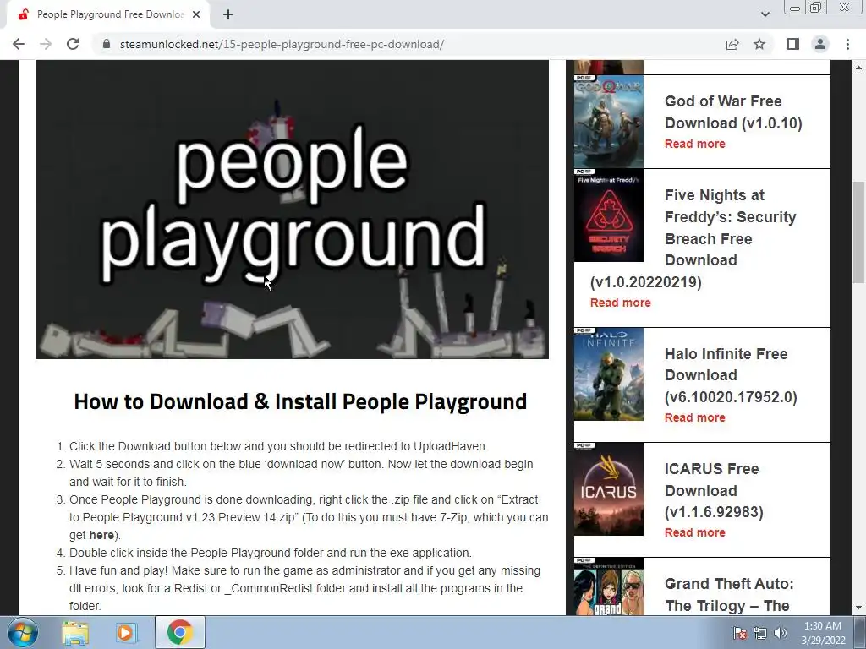Click the vertical scrollbar thumb
Image resolution: width=866 pixels, height=649 pixels.
(859, 232)
